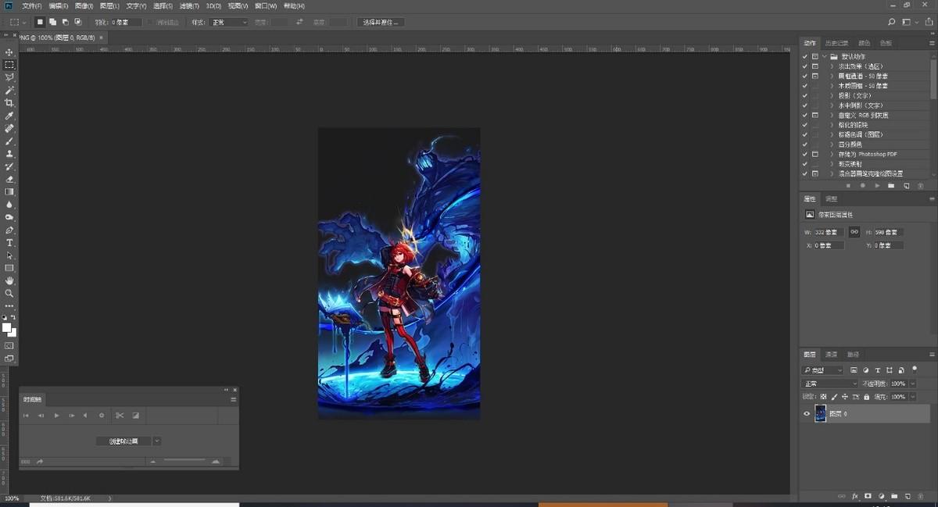Add a layer mask from Layers panel
Screen dimensions: 938x507
coord(868,496)
